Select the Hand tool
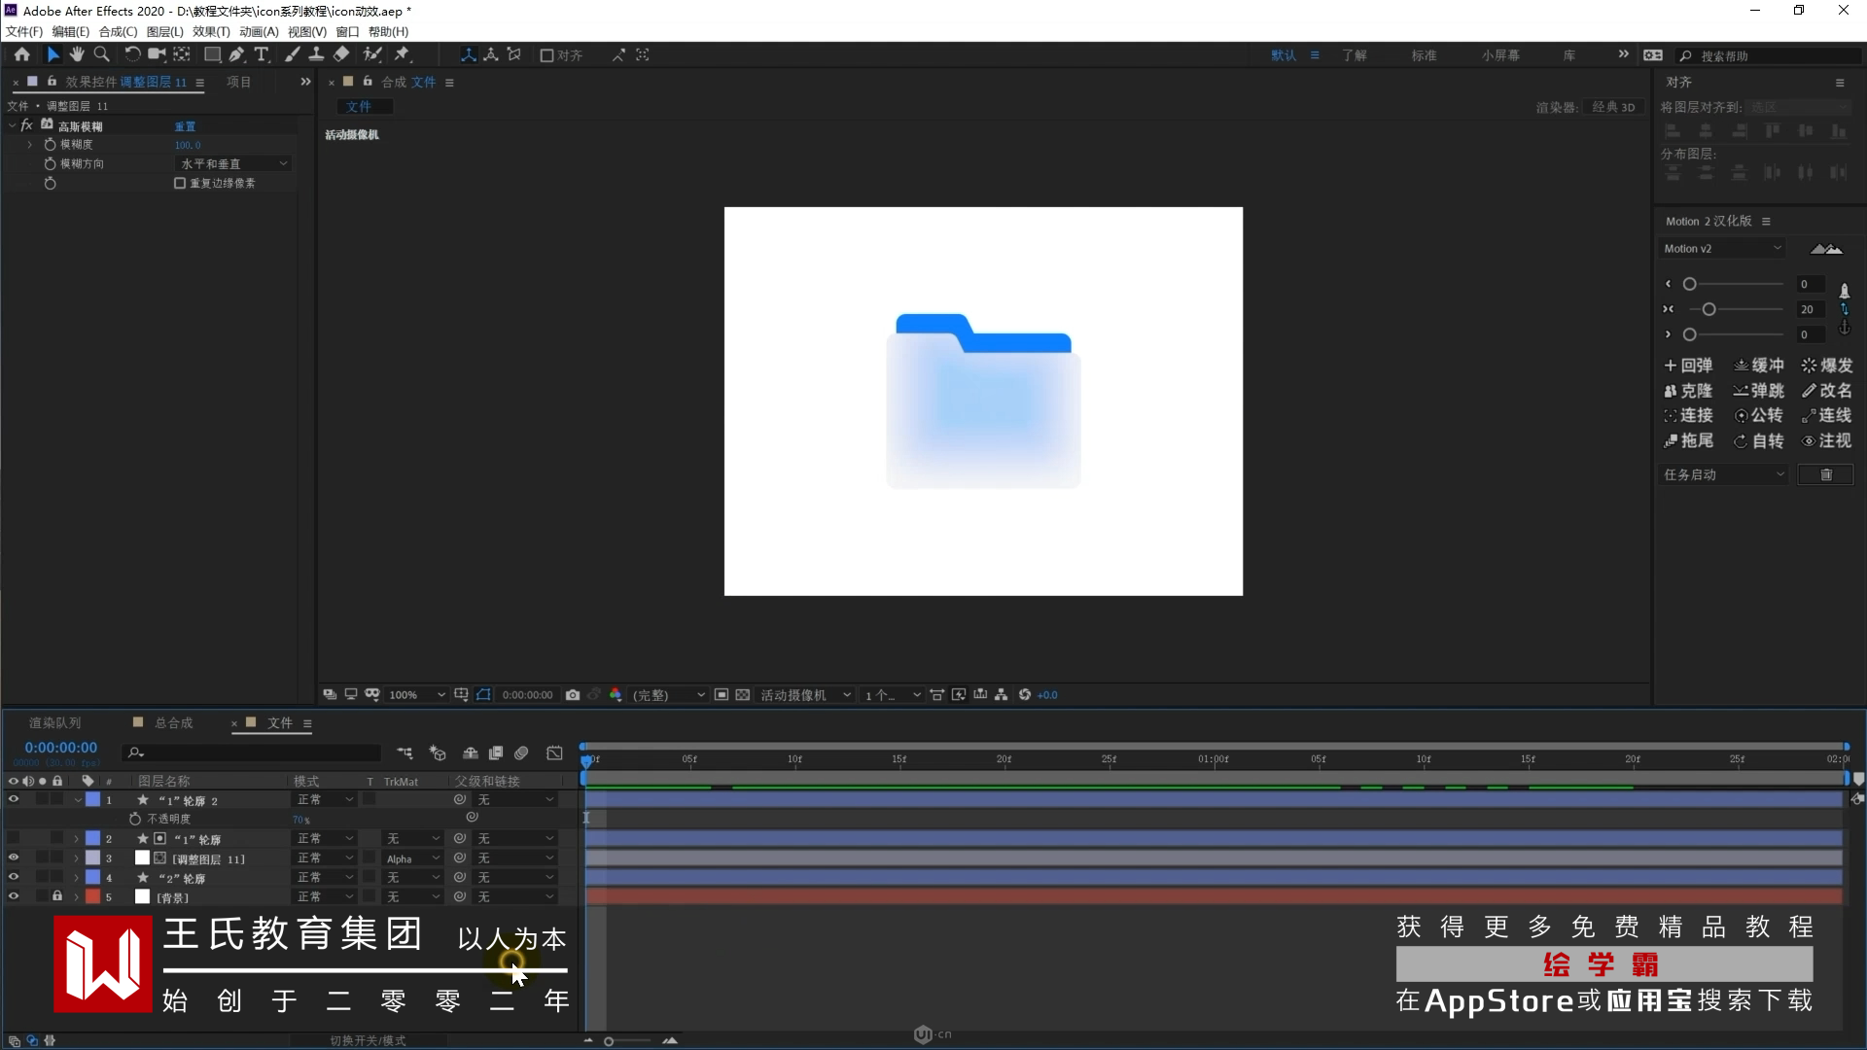 click(x=77, y=54)
